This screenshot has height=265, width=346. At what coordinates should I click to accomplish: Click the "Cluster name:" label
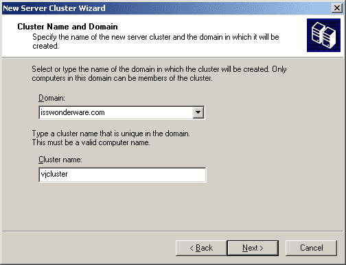(60, 160)
